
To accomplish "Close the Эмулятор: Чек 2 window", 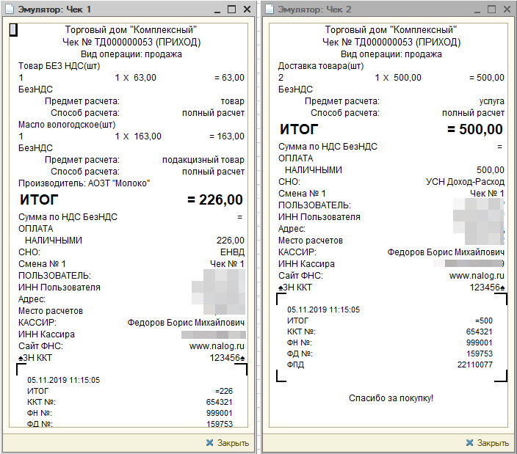I will [x=507, y=10].
